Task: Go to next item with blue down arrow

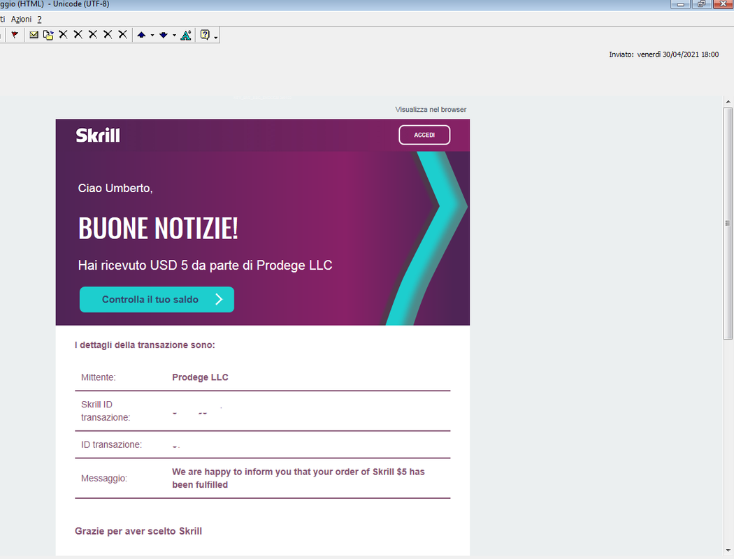Action: click(x=164, y=35)
